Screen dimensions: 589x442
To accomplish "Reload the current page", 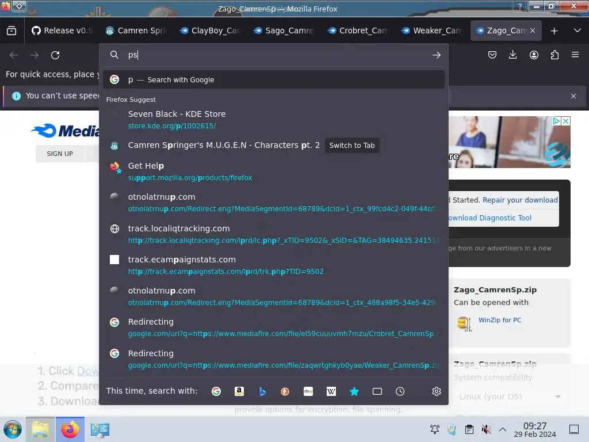I will tap(55, 55).
